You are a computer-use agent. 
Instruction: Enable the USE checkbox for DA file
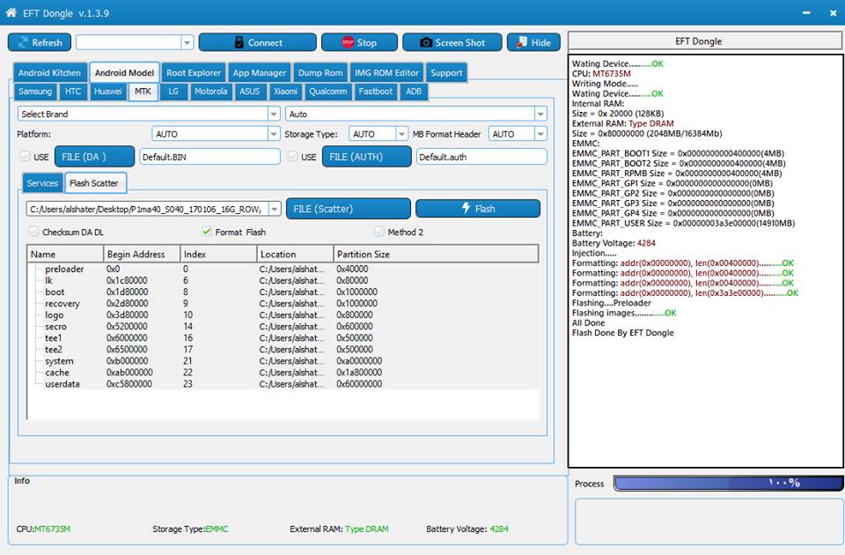tap(25, 157)
